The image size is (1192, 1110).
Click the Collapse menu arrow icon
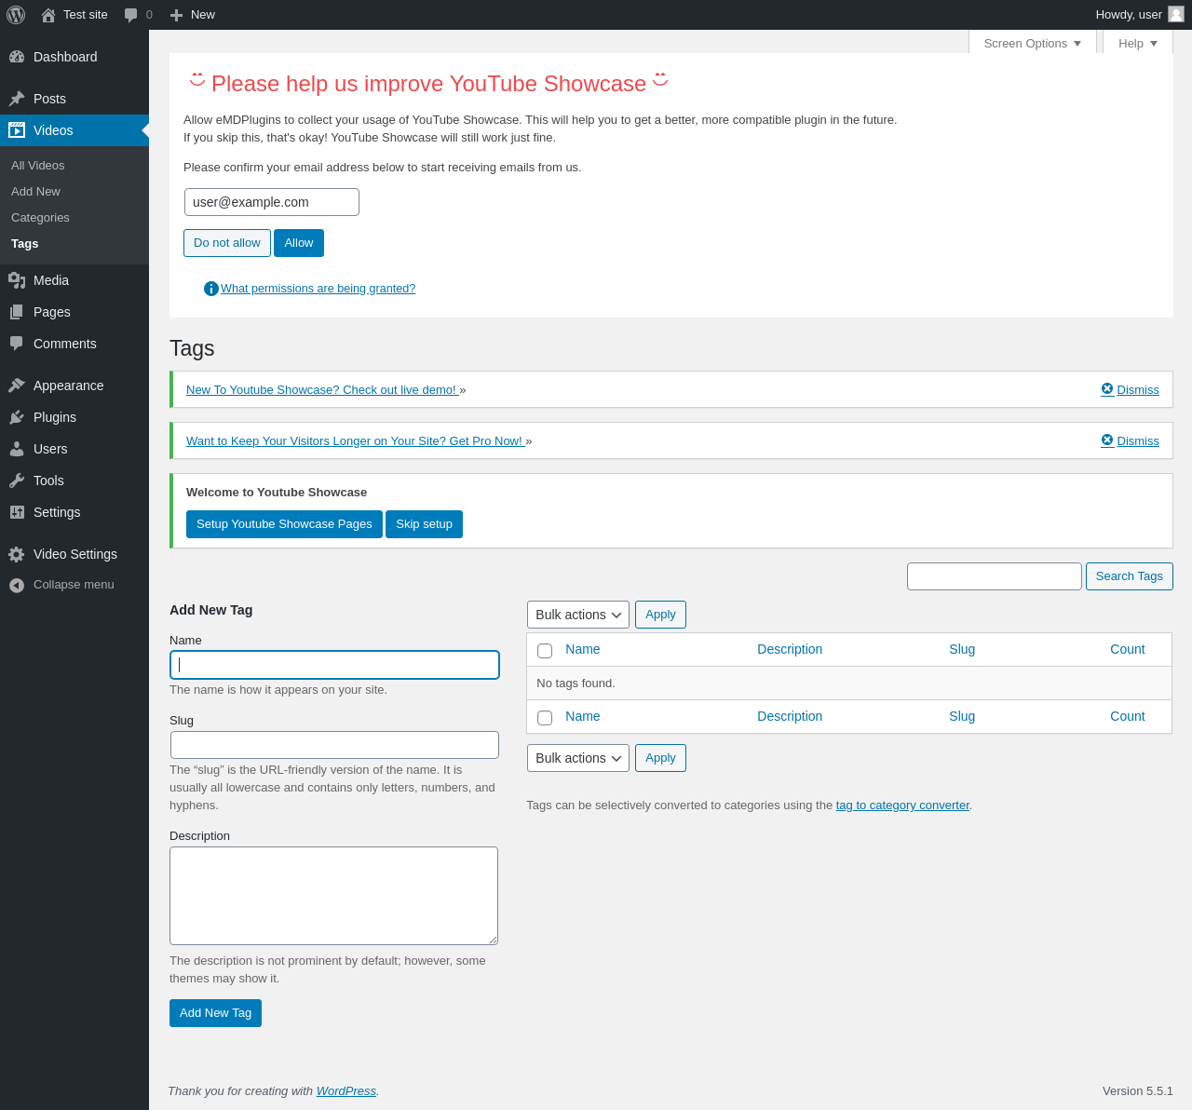[x=17, y=585]
